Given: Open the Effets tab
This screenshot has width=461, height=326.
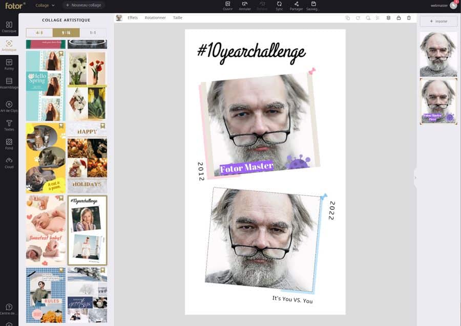Looking at the screenshot, I should (133, 18).
